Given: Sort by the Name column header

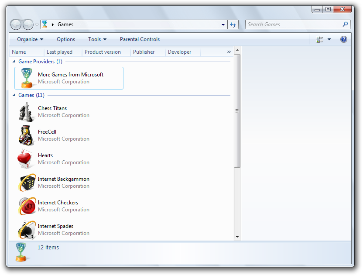Looking at the screenshot, I should (x=27, y=52).
